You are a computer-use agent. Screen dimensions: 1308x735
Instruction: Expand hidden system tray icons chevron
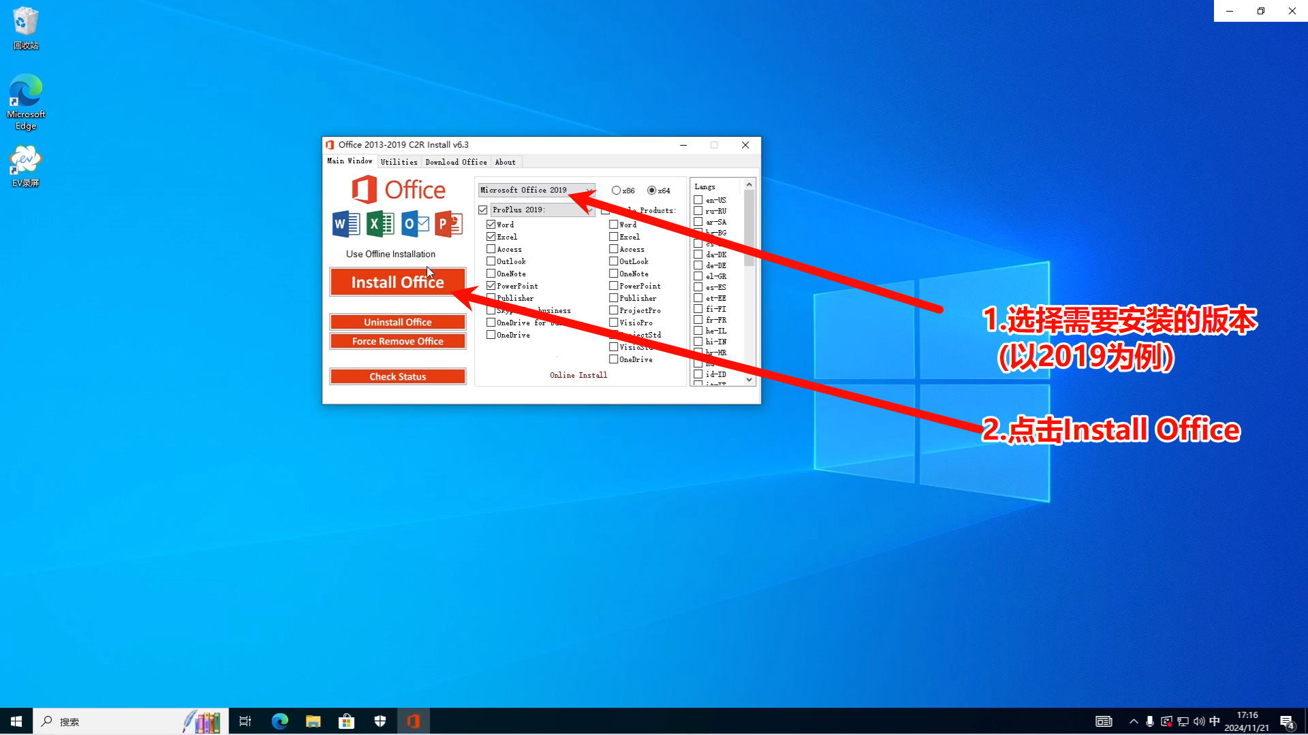pos(1134,721)
